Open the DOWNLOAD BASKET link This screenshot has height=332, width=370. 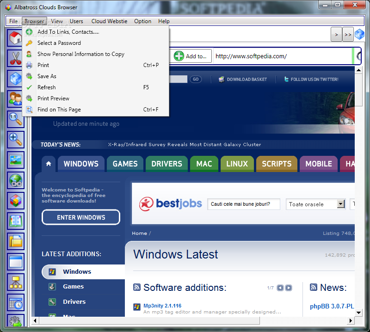[243, 79]
